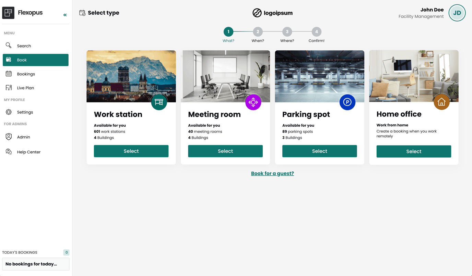Click the Help Center chat icon
The height and width of the screenshot is (276, 472).
9,152
